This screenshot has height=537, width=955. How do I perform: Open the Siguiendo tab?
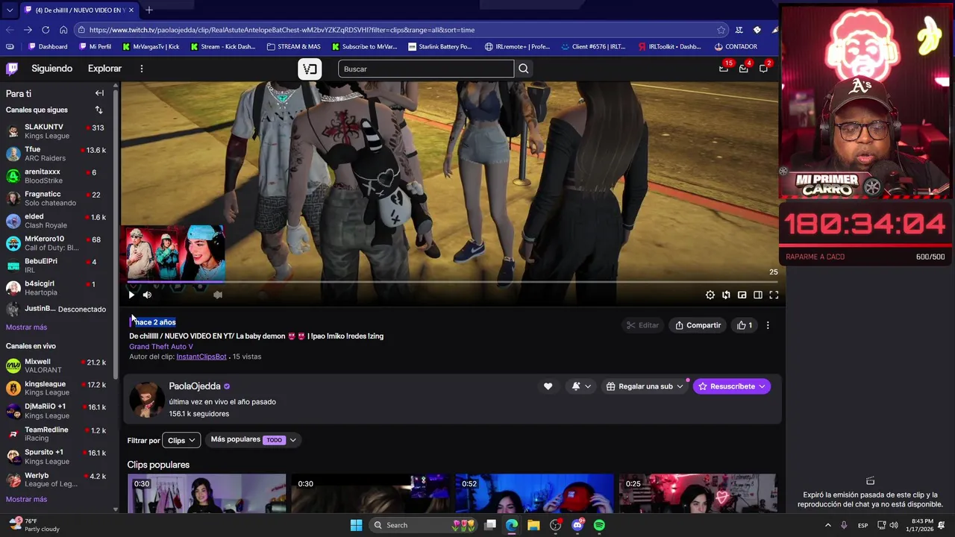tap(52, 69)
